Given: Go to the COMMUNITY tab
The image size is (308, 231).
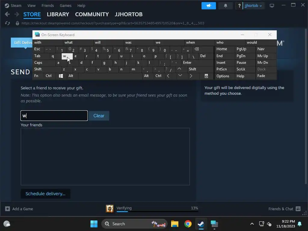Looking at the screenshot, I should [x=92, y=14].
